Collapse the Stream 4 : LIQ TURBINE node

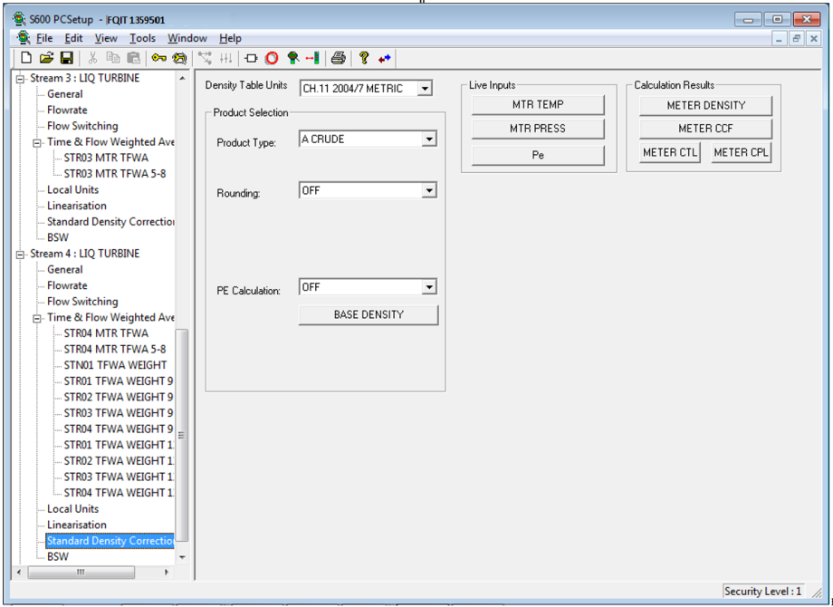point(20,254)
